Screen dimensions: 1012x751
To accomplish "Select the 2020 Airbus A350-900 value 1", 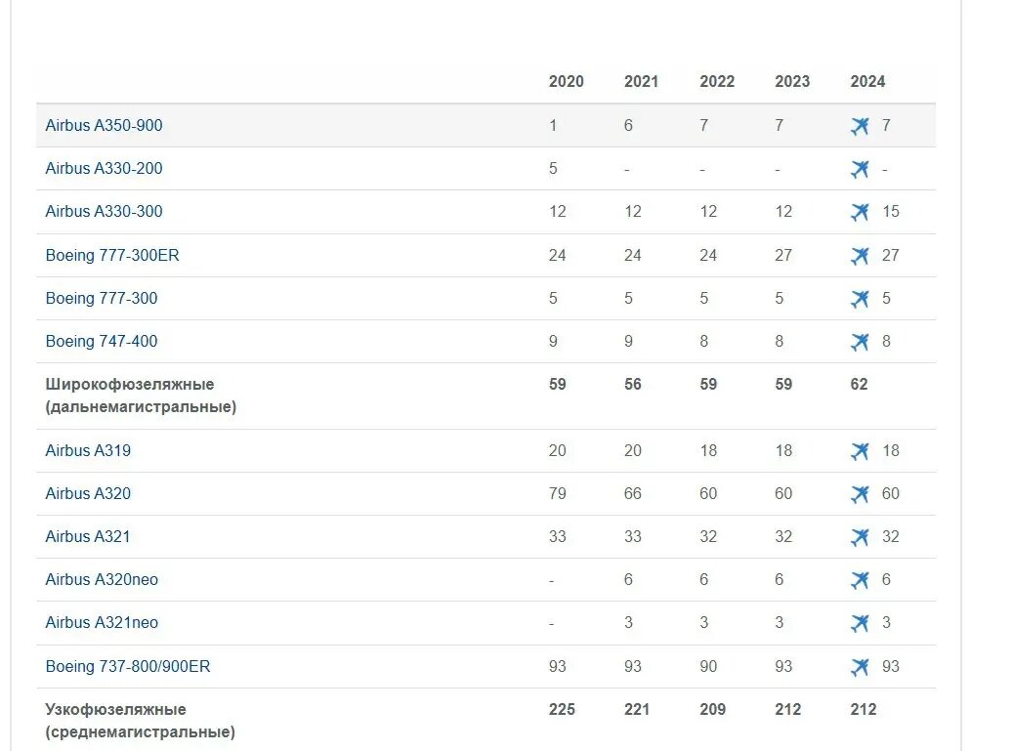I will click(553, 125).
